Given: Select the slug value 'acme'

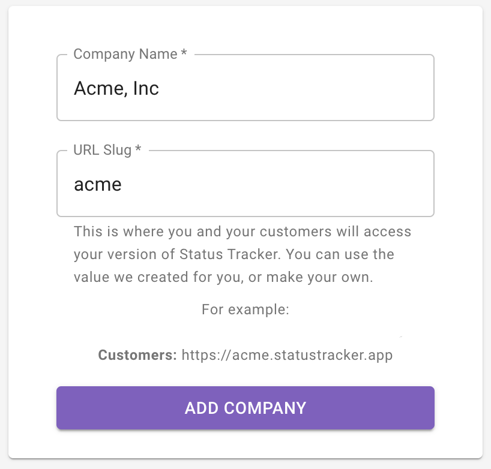Looking at the screenshot, I should (x=97, y=184).
